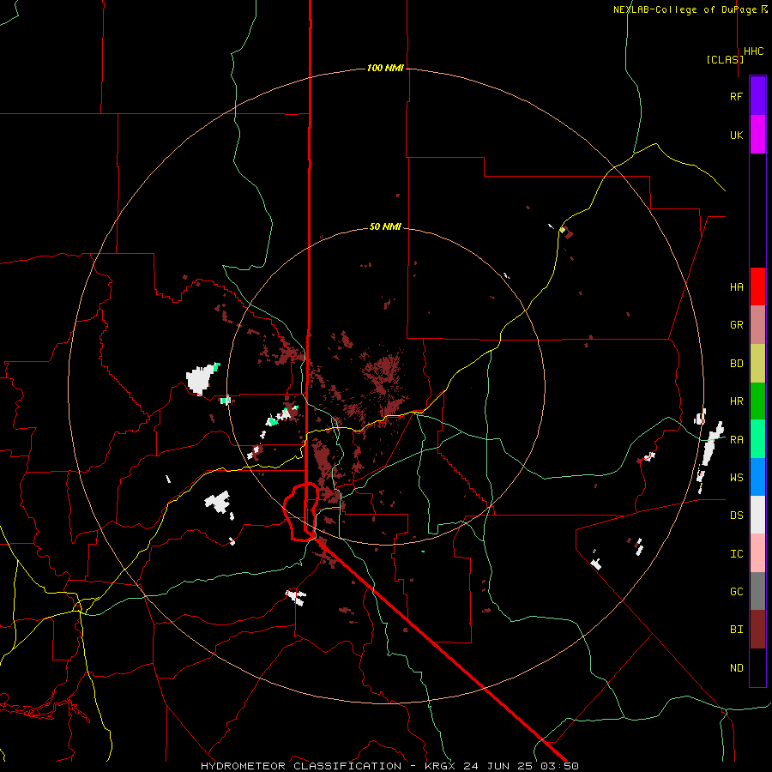
Task: Click the HR legend label
Action: coord(736,401)
